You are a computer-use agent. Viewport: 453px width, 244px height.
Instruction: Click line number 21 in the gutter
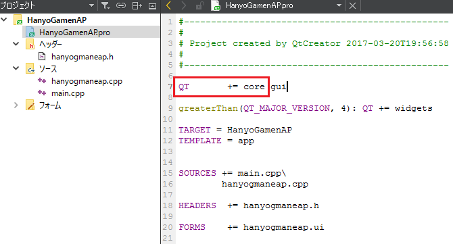click(x=168, y=238)
